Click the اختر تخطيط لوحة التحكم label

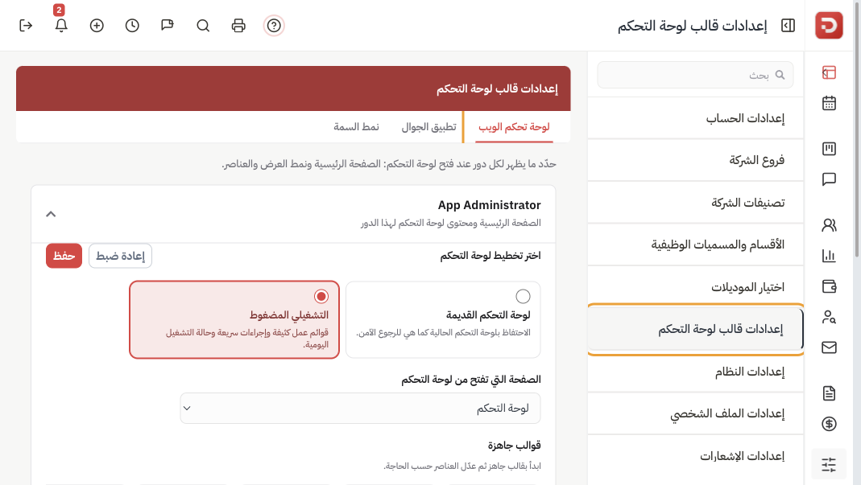(x=491, y=256)
